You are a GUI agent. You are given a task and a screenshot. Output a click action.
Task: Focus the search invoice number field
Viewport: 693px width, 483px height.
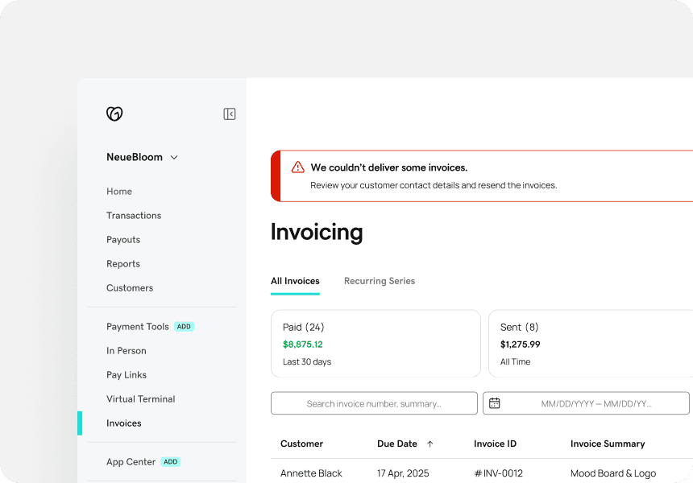(x=374, y=403)
